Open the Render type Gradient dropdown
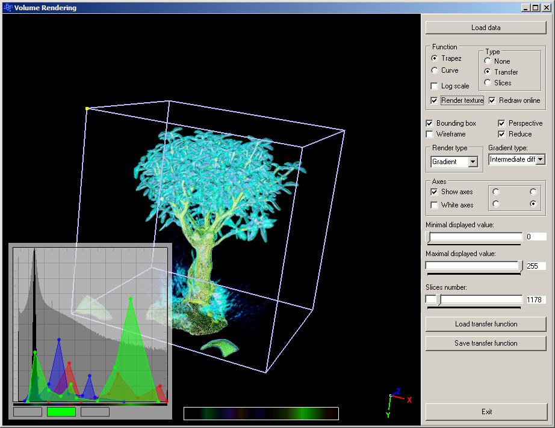Viewport: 555px width, 428px height. [x=473, y=162]
